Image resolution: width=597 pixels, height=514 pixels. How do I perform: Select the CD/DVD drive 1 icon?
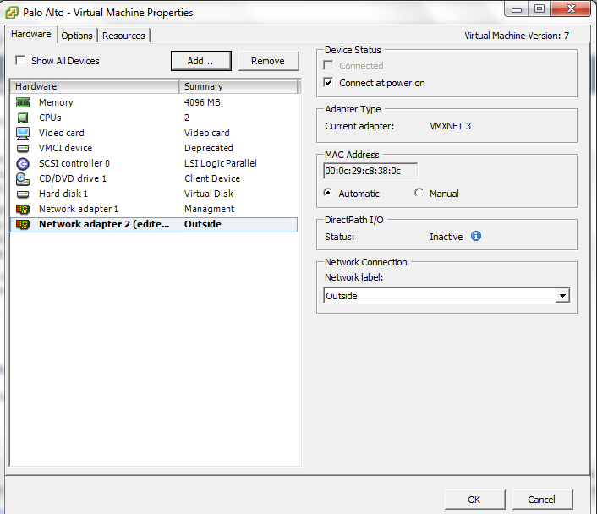(x=23, y=178)
